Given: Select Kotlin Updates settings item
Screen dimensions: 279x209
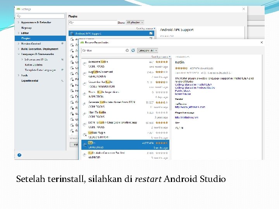Looking at the screenshot, I should click(x=34, y=65).
